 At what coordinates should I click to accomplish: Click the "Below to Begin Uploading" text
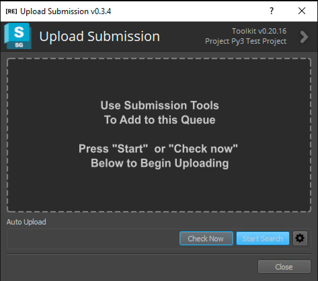click(160, 163)
